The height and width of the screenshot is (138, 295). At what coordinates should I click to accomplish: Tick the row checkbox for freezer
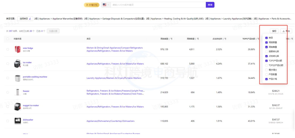click(x=8, y=92)
